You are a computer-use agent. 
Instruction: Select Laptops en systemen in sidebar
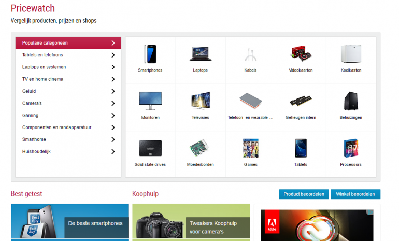[x=68, y=67]
